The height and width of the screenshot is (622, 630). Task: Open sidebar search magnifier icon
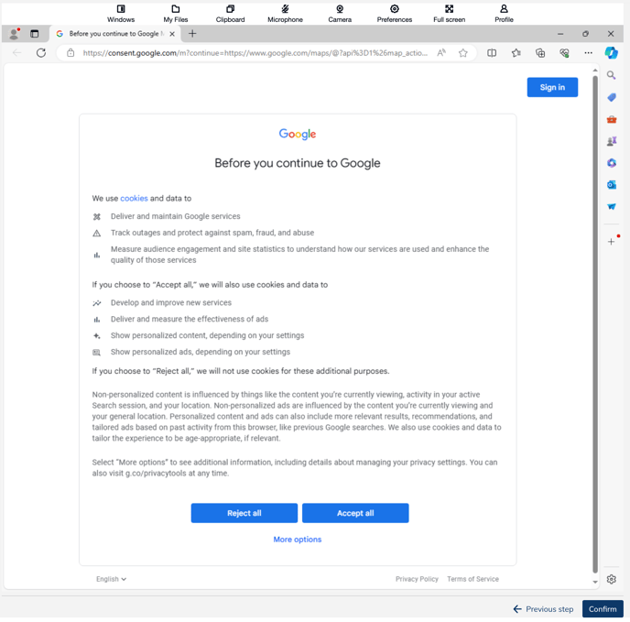click(x=611, y=76)
